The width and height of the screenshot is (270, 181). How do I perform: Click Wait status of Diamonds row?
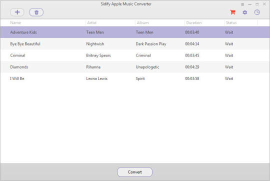229,67
